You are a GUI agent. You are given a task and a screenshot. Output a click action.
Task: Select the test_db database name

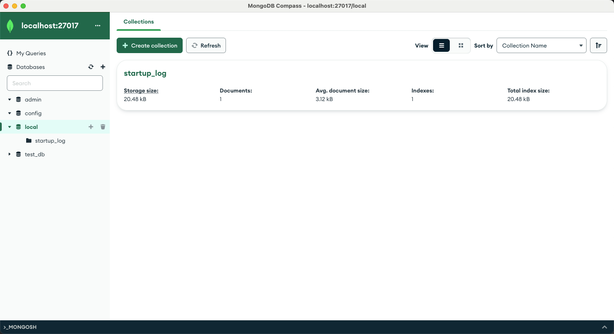pyautogui.click(x=35, y=155)
